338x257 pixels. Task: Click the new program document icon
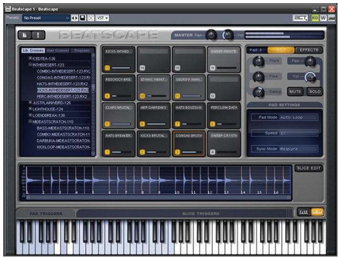(x=25, y=35)
